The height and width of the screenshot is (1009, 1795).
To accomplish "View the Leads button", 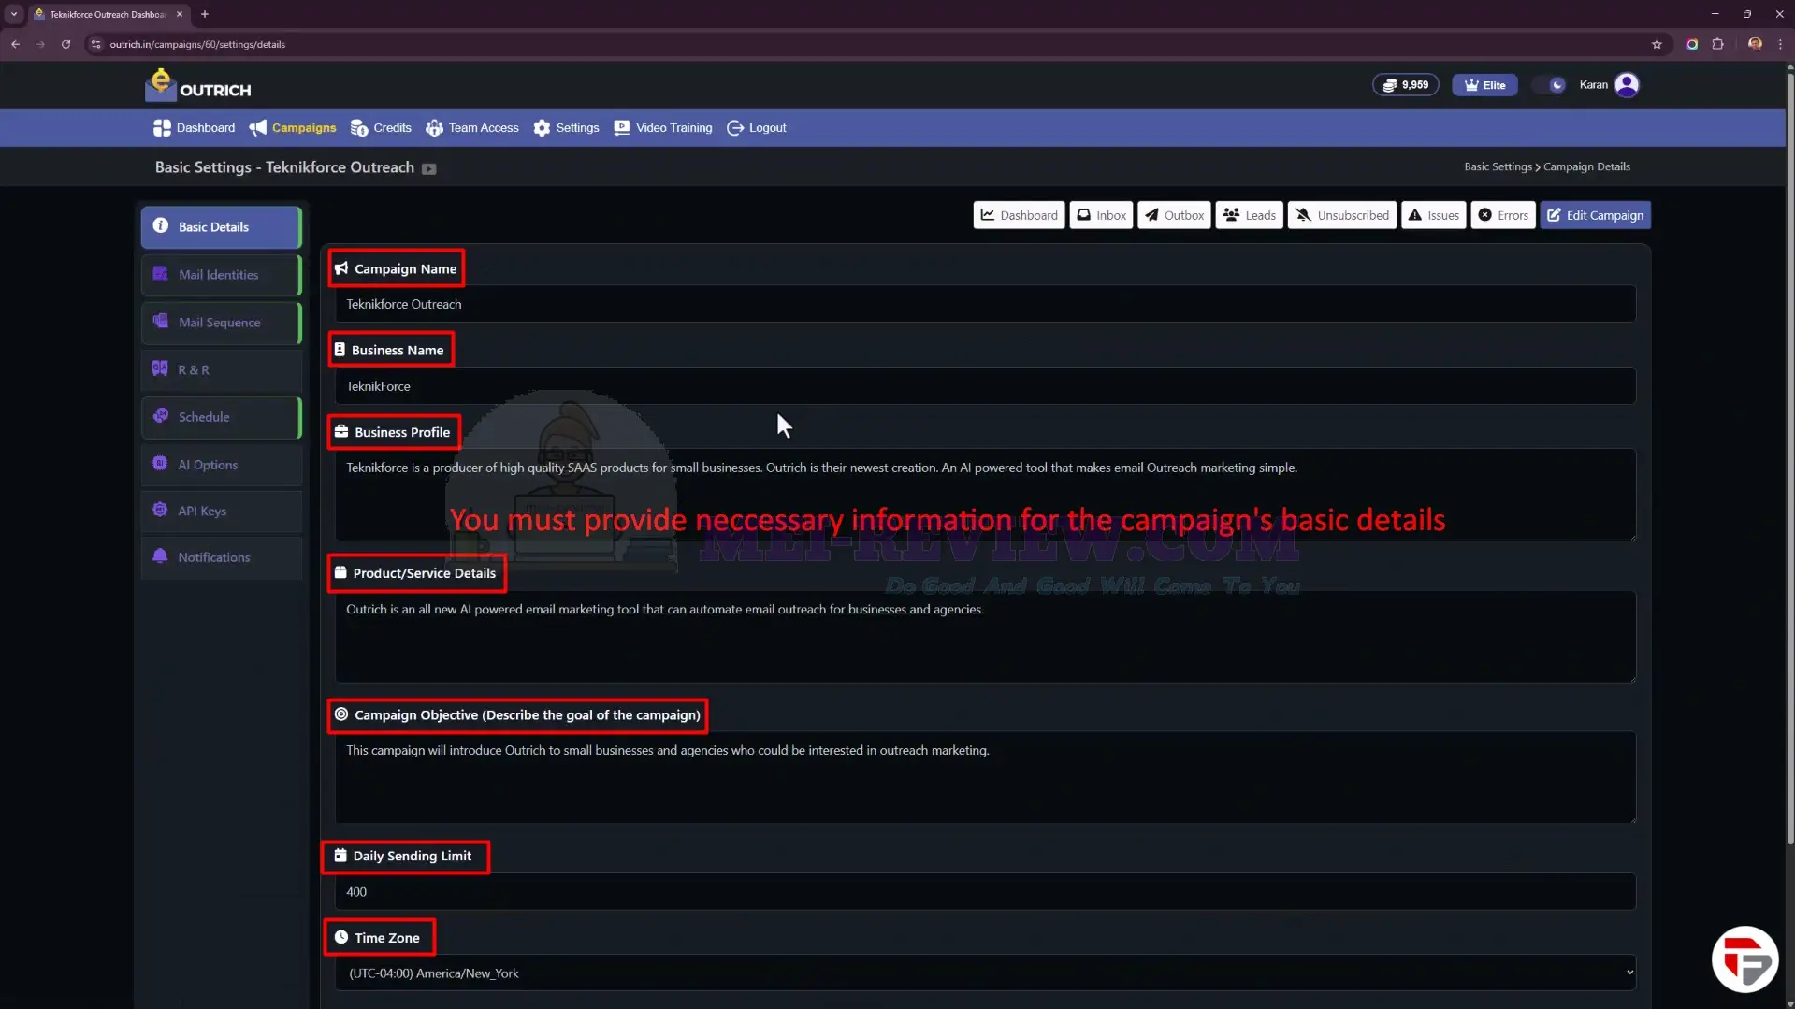I will (x=1249, y=215).
